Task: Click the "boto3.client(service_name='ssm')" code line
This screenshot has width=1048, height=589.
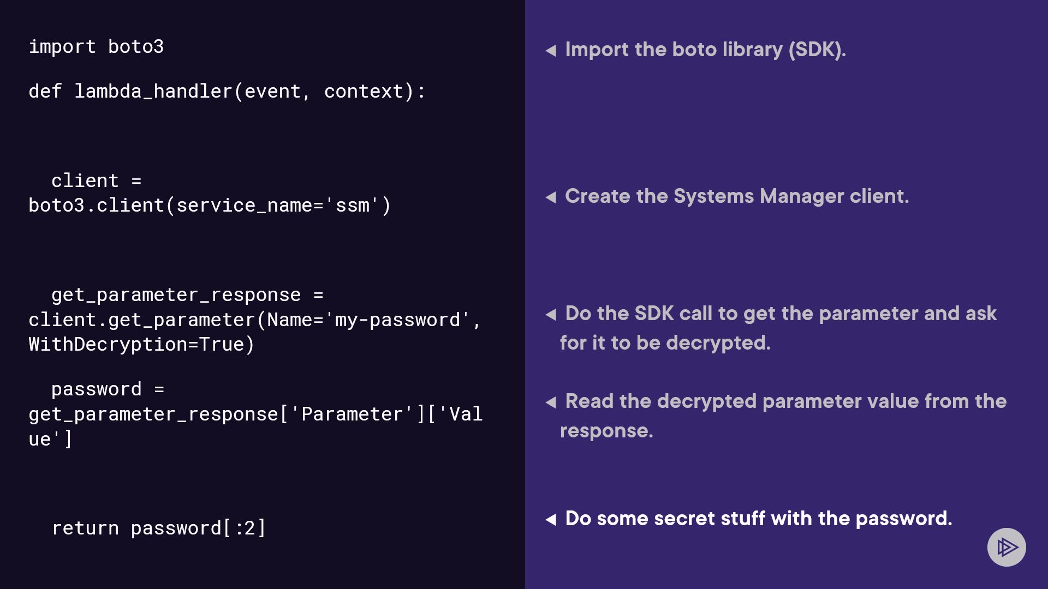Action: click(x=210, y=206)
